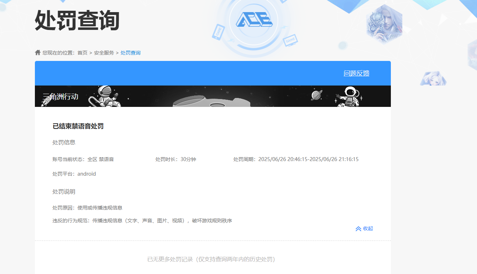Click the 处罚查询 page heading
477x274 pixels.
(x=77, y=21)
